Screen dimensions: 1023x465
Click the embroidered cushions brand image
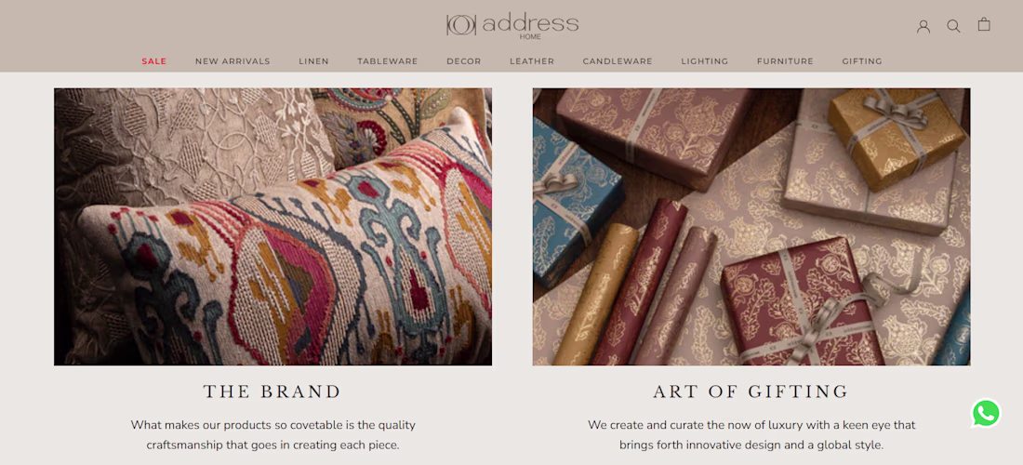click(x=272, y=226)
